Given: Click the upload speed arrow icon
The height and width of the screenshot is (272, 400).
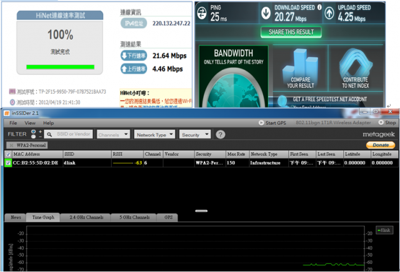Looking at the screenshot, I should point(329,13).
